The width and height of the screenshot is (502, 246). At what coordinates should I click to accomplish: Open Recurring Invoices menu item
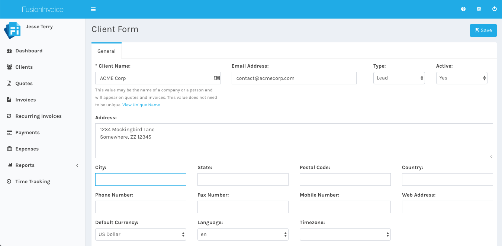pos(38,116)
